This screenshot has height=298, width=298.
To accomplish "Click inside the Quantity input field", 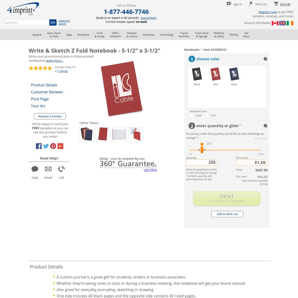I will 202,162.
